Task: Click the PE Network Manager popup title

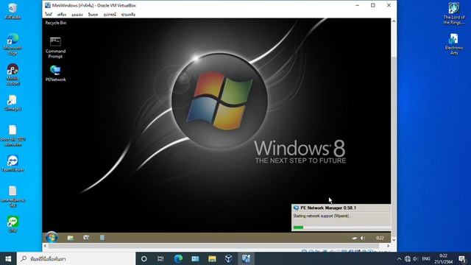Action: [328, 208]
